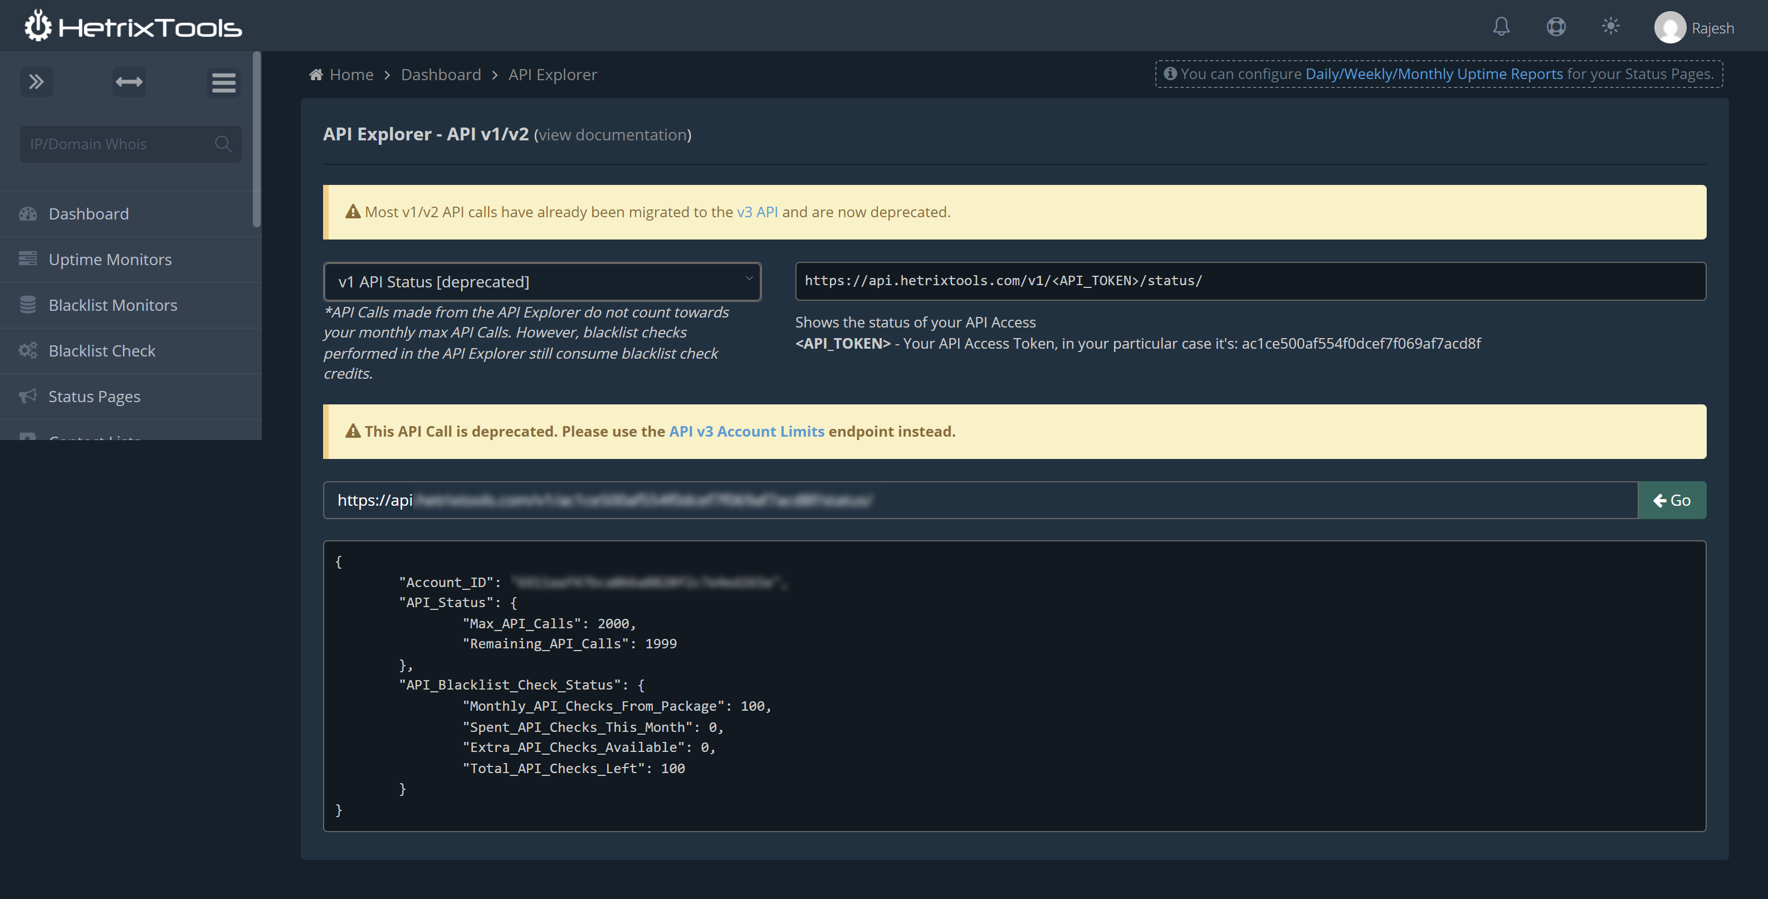
Task: Go to Home breadcrumb
Action: click(x=351, y=74)
